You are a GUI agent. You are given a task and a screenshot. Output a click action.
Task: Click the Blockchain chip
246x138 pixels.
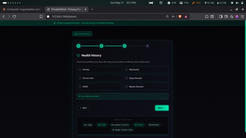pyautogui.click(x=154, y=125)
